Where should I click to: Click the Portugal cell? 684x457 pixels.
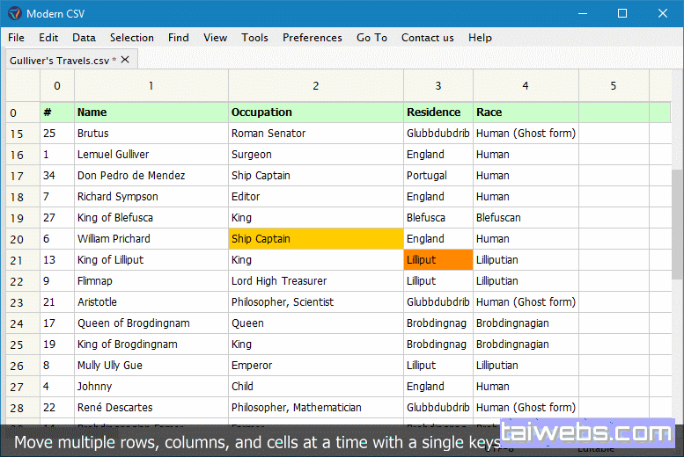[438, 176]
